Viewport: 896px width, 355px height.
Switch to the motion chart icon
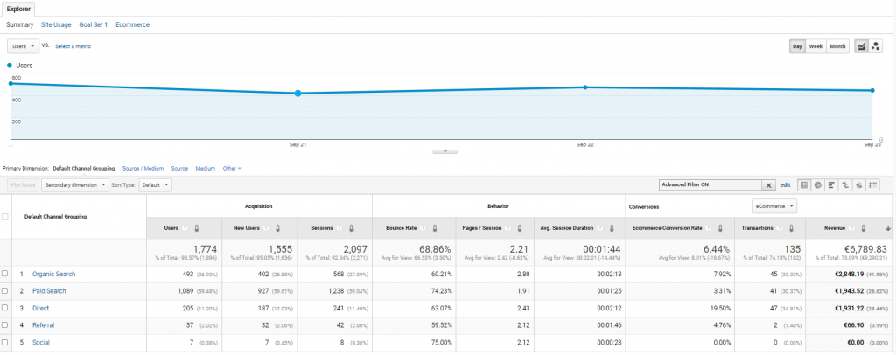point(875,46)
